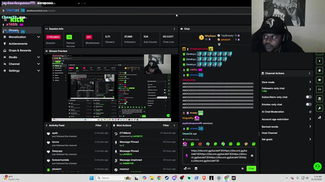Click the lightning bolt quick action icon

coord(319,61)
